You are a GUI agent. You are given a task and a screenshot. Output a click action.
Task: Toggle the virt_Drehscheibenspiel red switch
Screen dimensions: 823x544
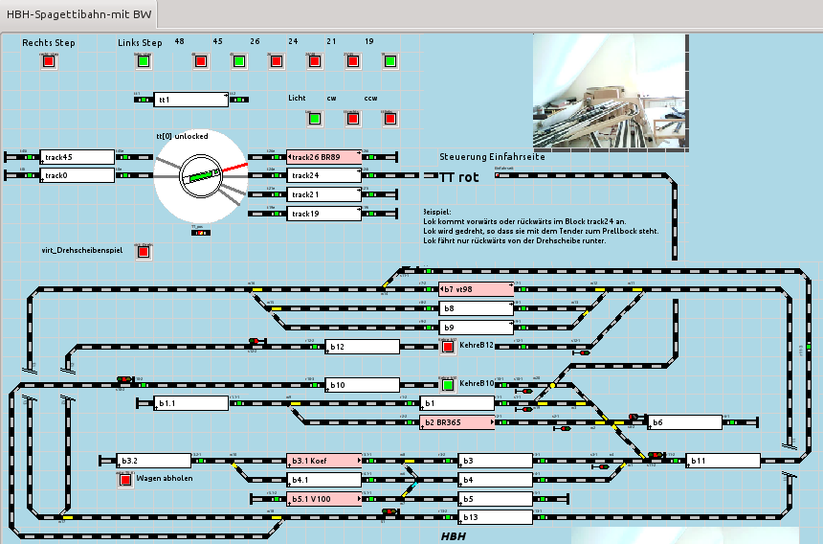(x=144, y=253)
